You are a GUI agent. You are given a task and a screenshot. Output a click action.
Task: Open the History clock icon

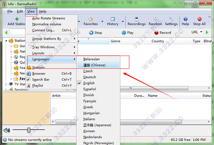113,19
